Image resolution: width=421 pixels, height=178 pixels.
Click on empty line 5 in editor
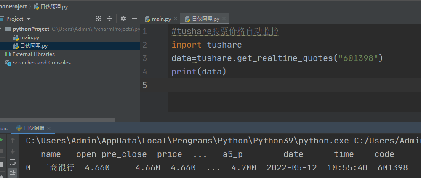(253, 85)
